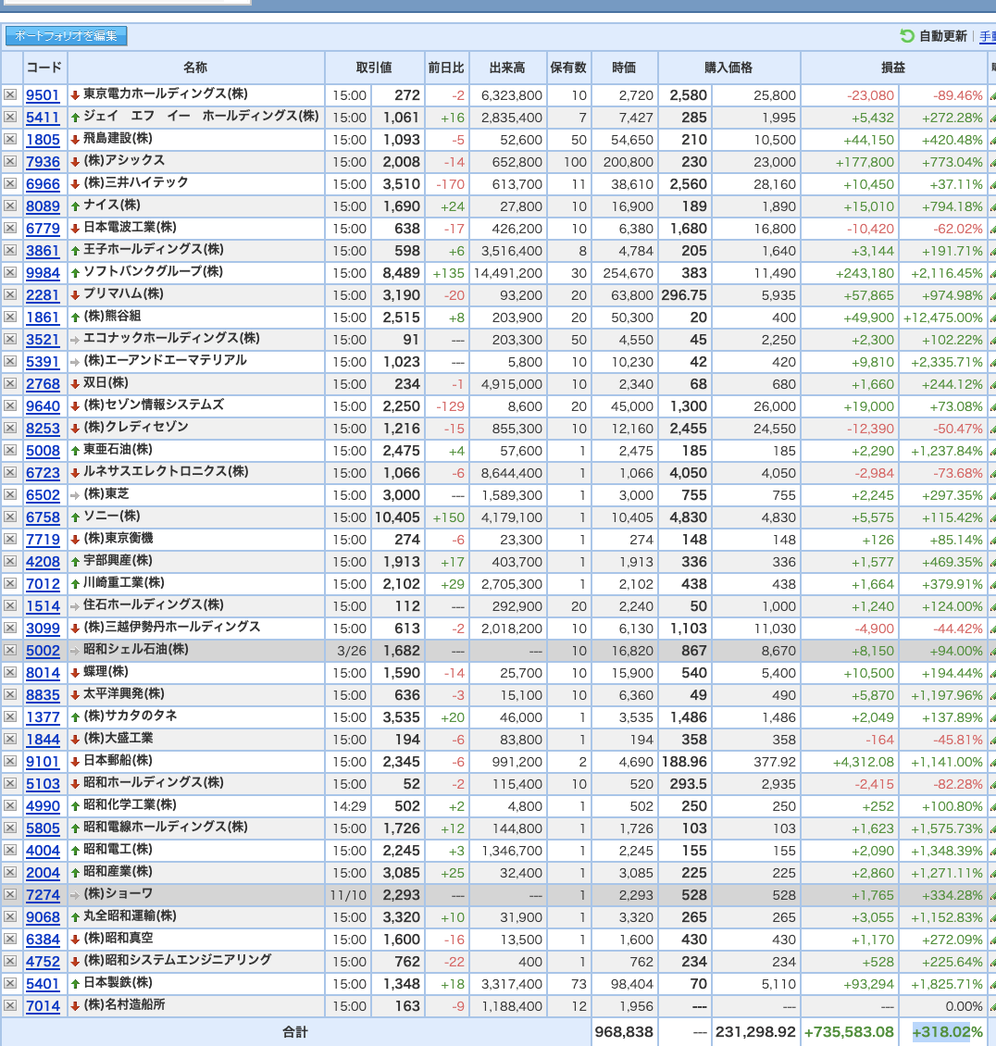The width and height of the screenshot is (996, 1046).
Task: Click down arrow icon for 東京電力ホールディングス
Action: [x=75, y=95]
